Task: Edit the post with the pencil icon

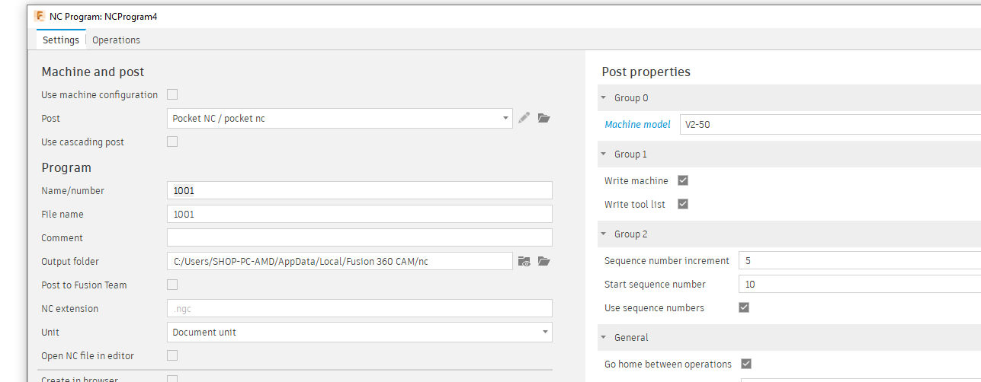Action: pos(524,118)
